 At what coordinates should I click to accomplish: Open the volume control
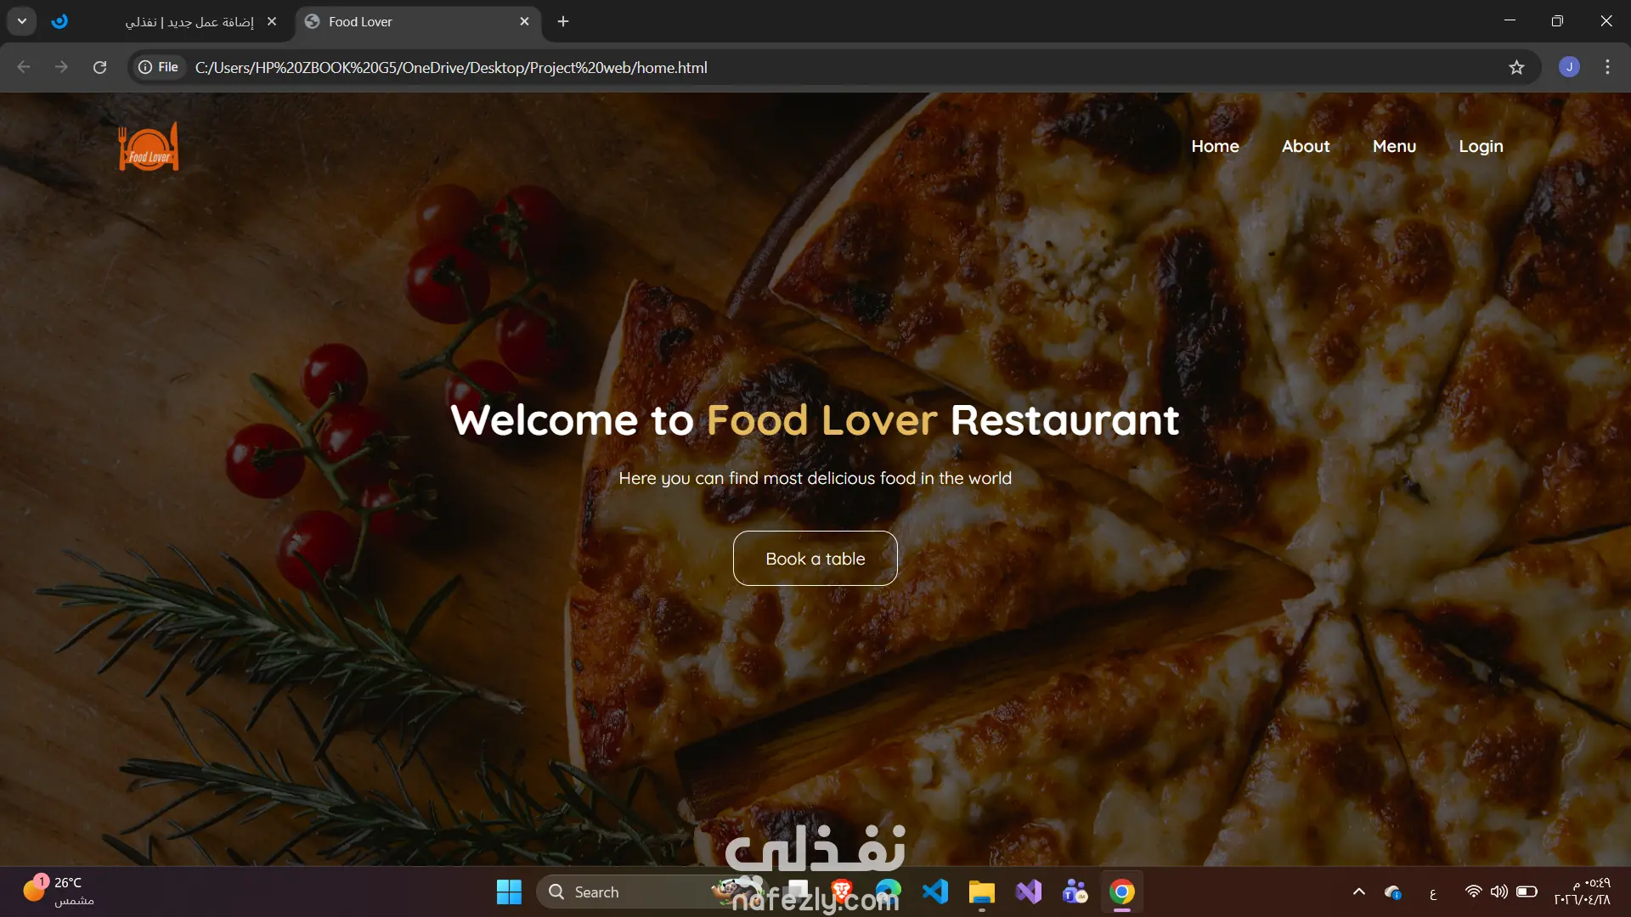pyautogui.click(x=1499, y=892)
